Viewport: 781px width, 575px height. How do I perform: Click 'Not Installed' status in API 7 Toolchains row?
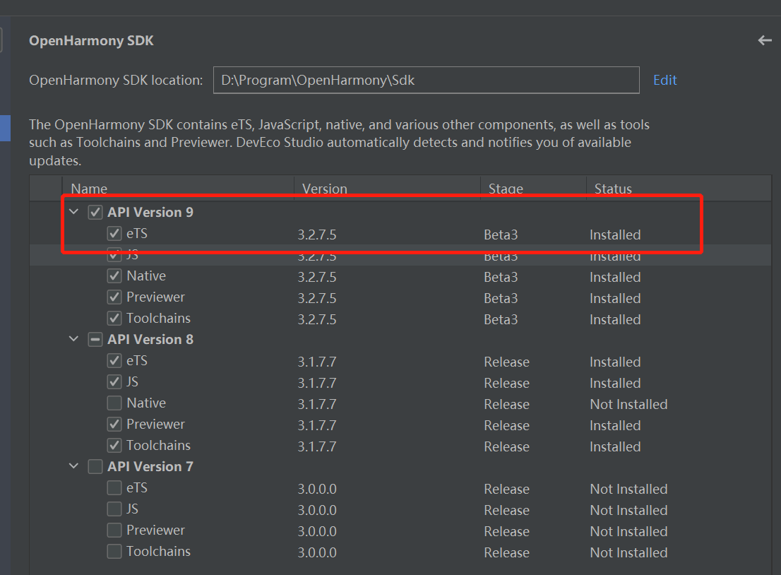coord(628,552)
